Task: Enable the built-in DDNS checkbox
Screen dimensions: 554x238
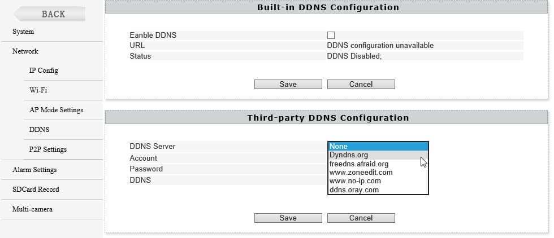Action: [331, 36]
